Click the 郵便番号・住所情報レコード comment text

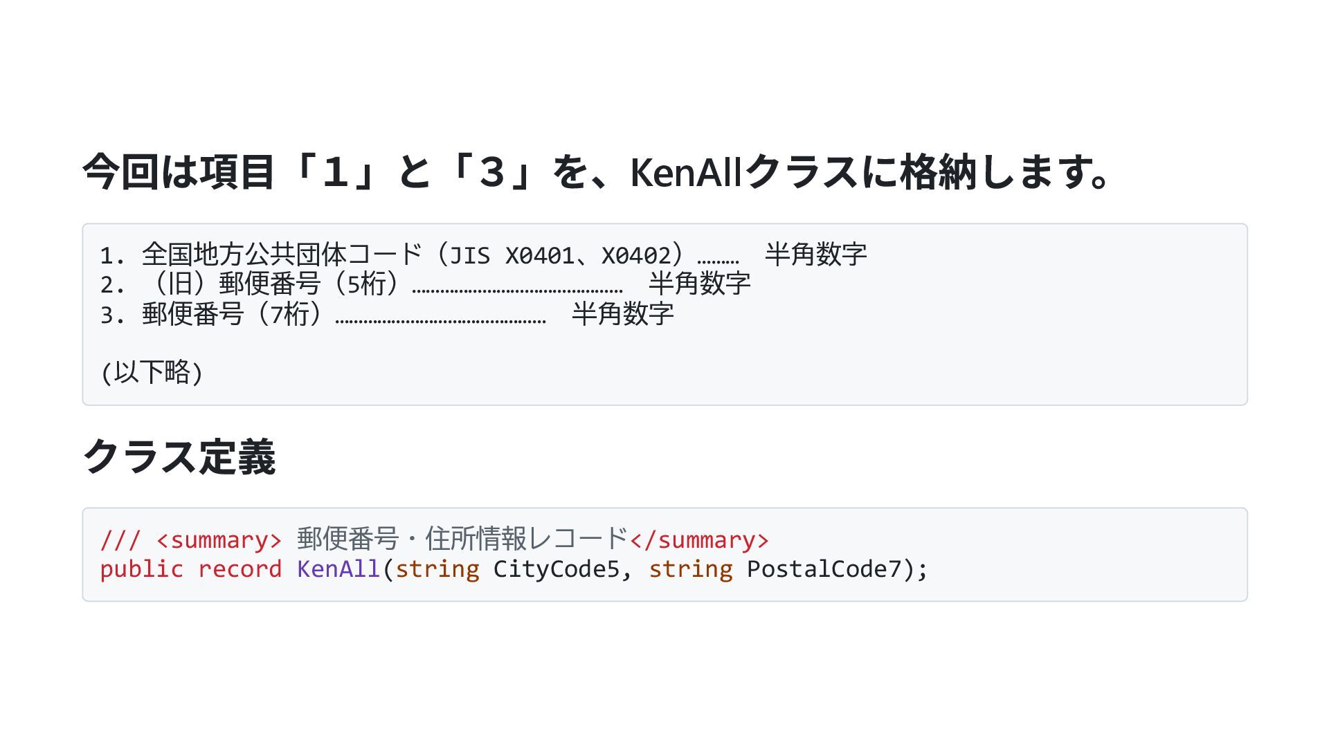pyautogui.click(x=462, y=539)
